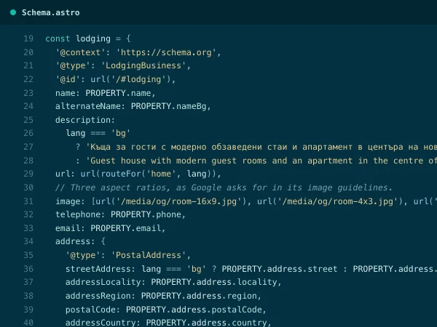The width and height of the screenshot is (437, 327).
Task: Click PROPERTY.email value
Action: (x=126, y=228)
